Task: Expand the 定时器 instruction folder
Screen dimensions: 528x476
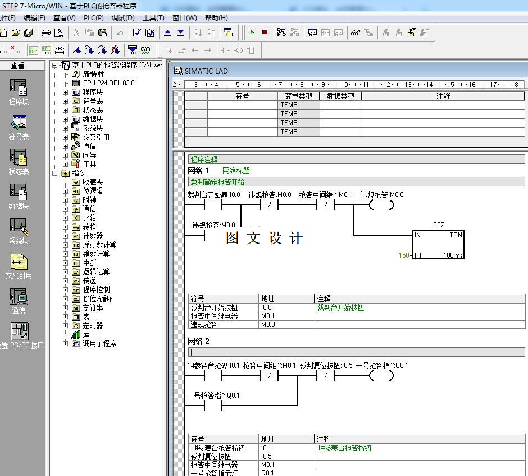Action: pyautogui.click(x=65, y=326)
